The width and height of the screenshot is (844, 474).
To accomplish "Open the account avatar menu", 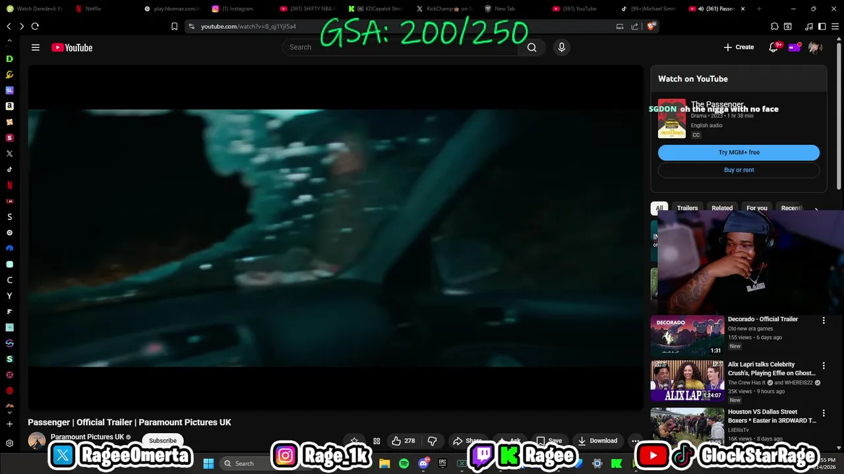I will [815, 47].
